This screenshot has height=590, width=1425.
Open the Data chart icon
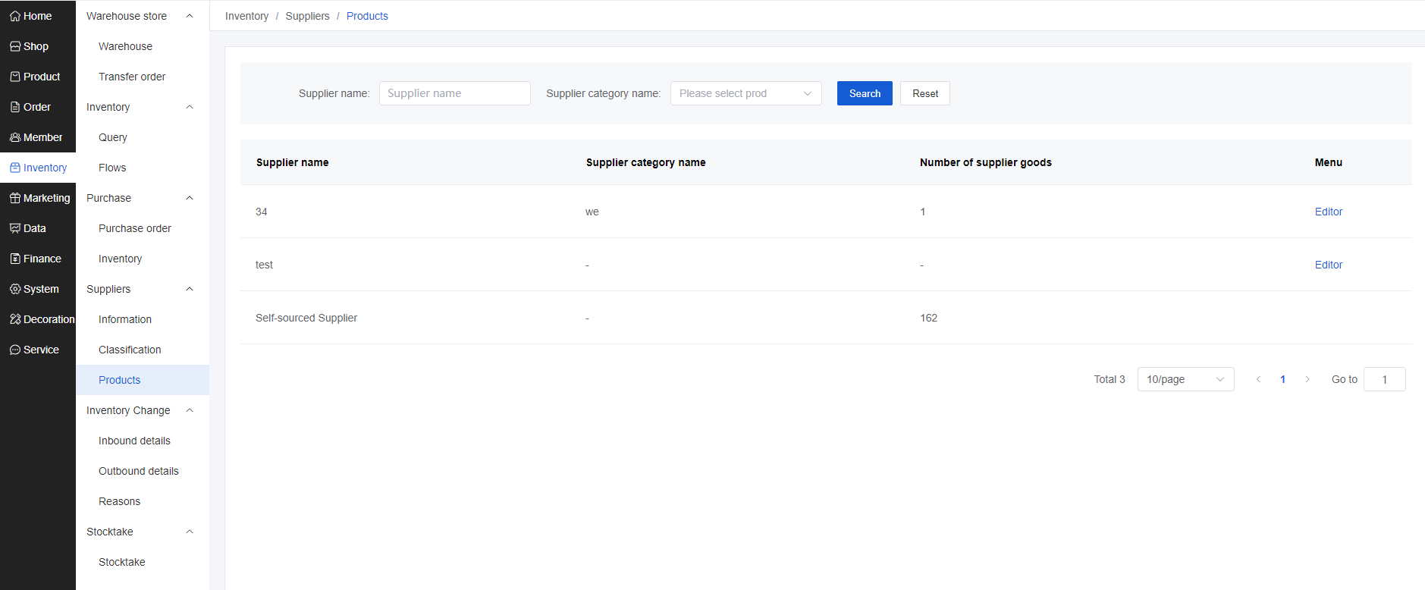[x=15, y=228]
